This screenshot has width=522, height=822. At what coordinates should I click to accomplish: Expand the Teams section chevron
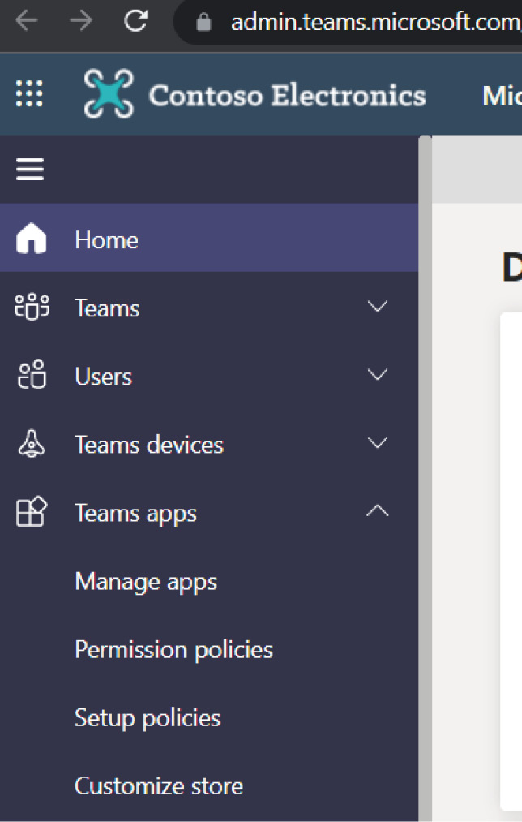click(x=378, y=306)
